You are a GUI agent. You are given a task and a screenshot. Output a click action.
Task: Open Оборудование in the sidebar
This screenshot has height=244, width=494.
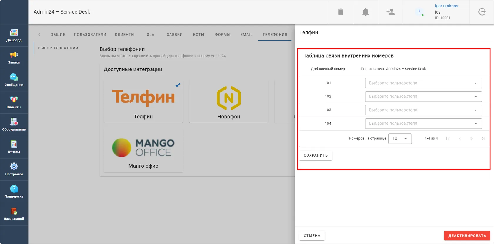[x=14, y=125]
